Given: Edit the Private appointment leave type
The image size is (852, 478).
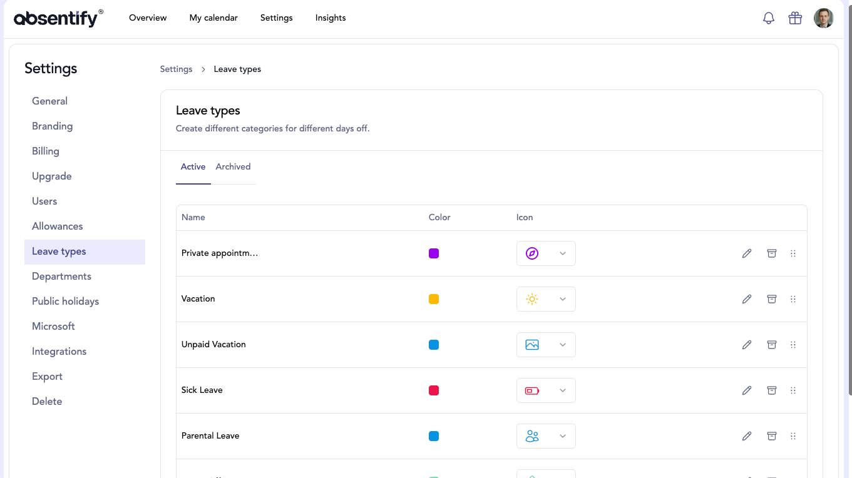Looking at the screenshot, I should [747, 253].
